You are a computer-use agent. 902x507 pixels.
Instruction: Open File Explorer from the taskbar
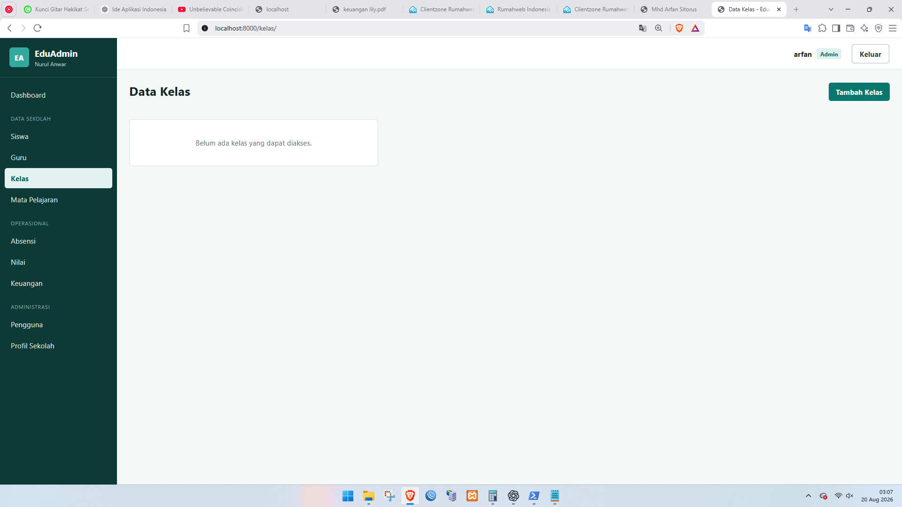(369, 496)
